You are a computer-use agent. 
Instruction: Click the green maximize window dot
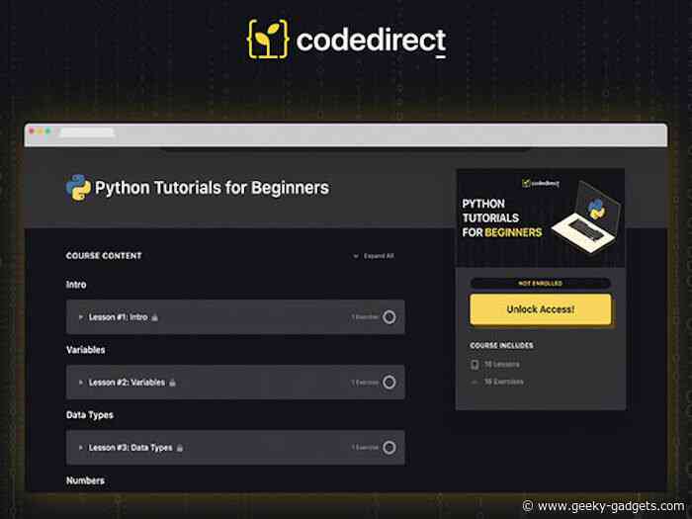pos(48,131)
